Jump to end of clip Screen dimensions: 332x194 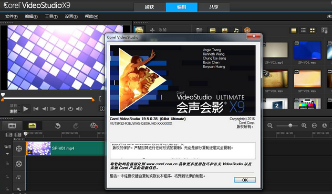(x=62, y=109)
